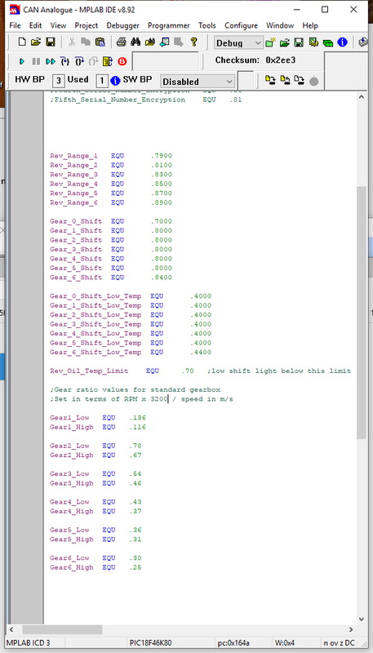
Task: Click the Step Out icon
Action: [93, 62]
